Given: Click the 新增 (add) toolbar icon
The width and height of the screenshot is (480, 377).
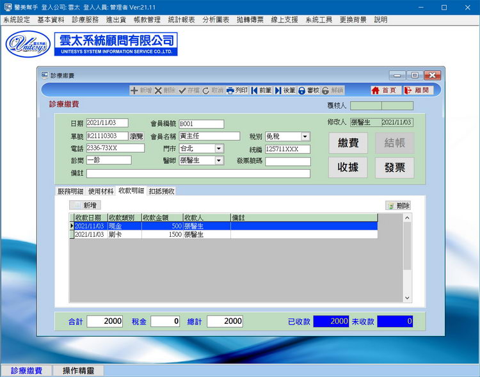Looking at the screenshot, I should (141, 90).
